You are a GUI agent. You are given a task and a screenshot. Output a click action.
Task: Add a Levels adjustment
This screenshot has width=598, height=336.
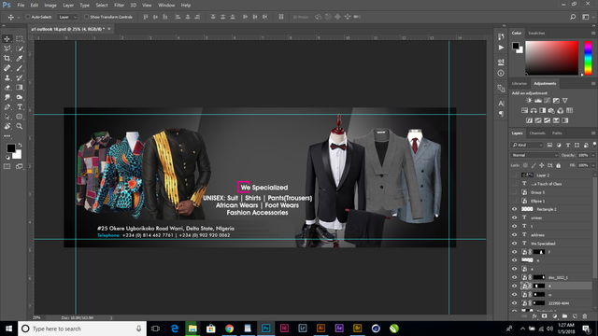pyautogui.click(x=538, y=101)
